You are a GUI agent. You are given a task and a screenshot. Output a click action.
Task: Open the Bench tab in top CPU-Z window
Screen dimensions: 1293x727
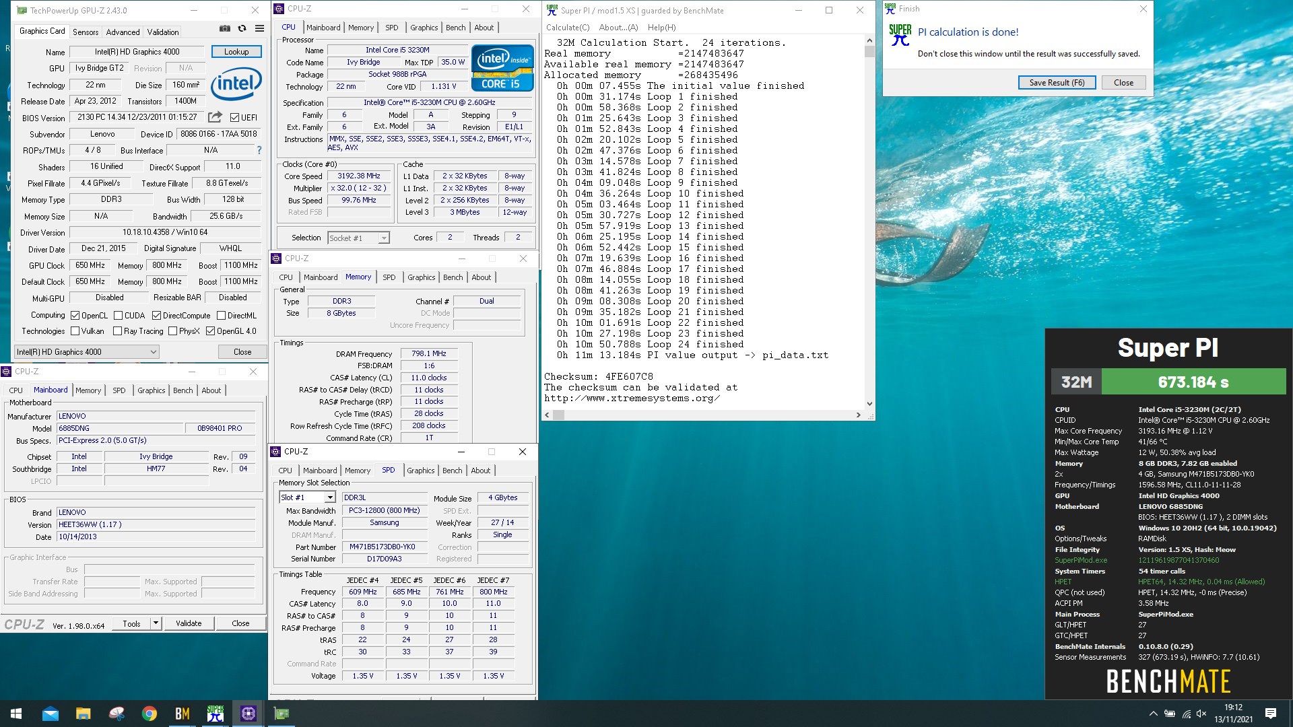(456, 28)
